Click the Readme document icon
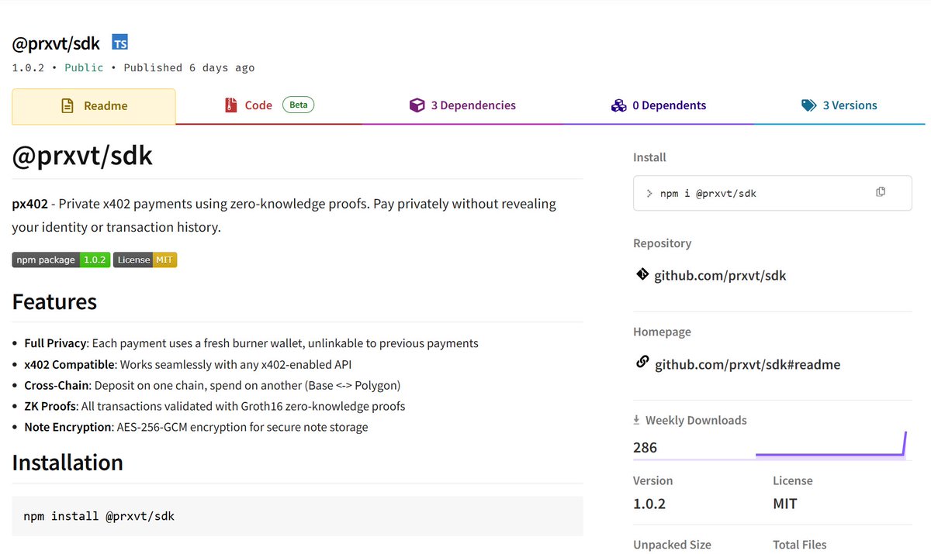The width and height of the screenshot is (931, 554). pyautogui.click(x=67, y=106)
